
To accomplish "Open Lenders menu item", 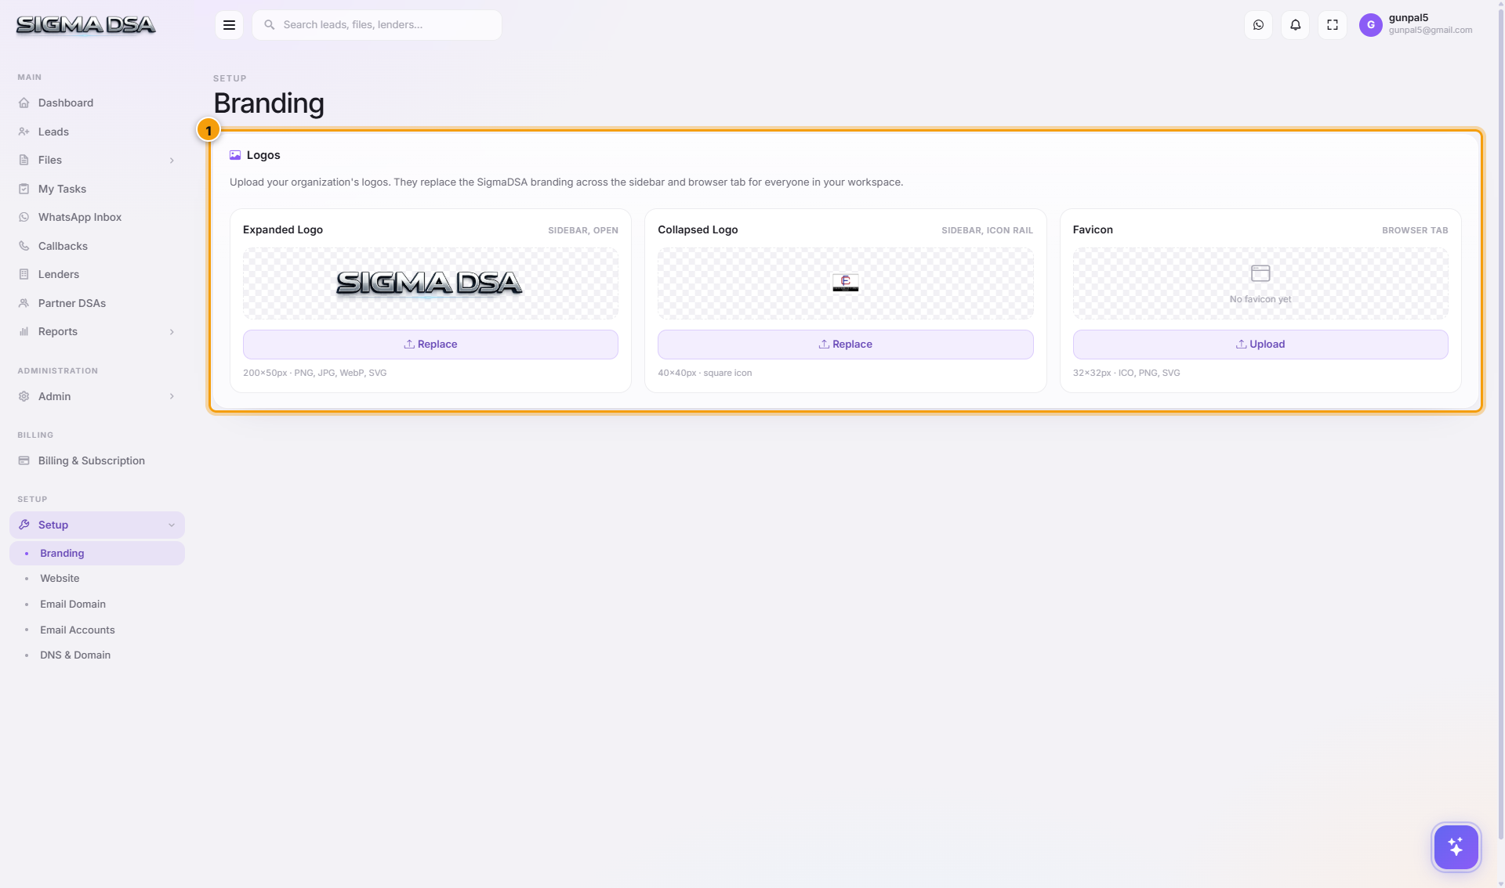I will click(97, 274).
